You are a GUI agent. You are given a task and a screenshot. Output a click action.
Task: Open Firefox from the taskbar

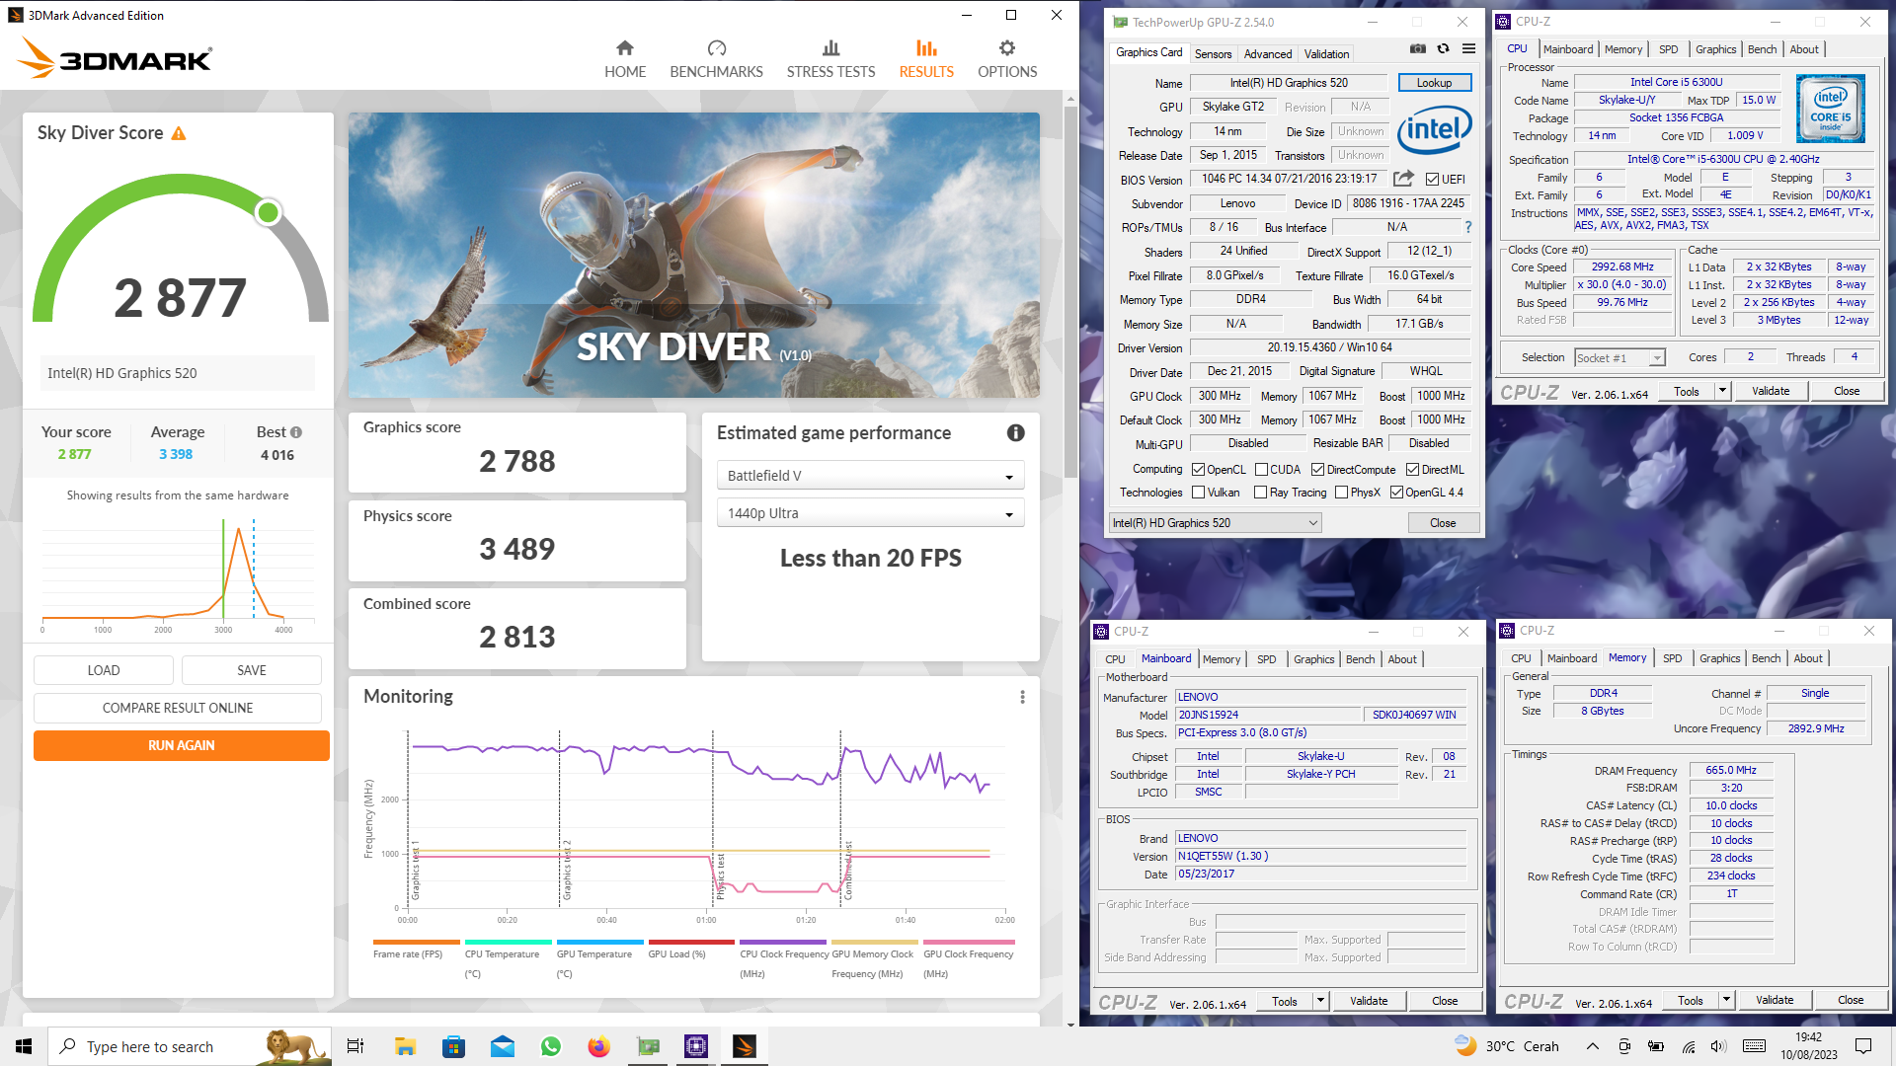pyautogui.click(x=598, y=1046)
